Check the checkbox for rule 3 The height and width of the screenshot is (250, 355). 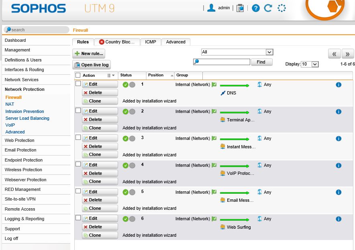78,137
